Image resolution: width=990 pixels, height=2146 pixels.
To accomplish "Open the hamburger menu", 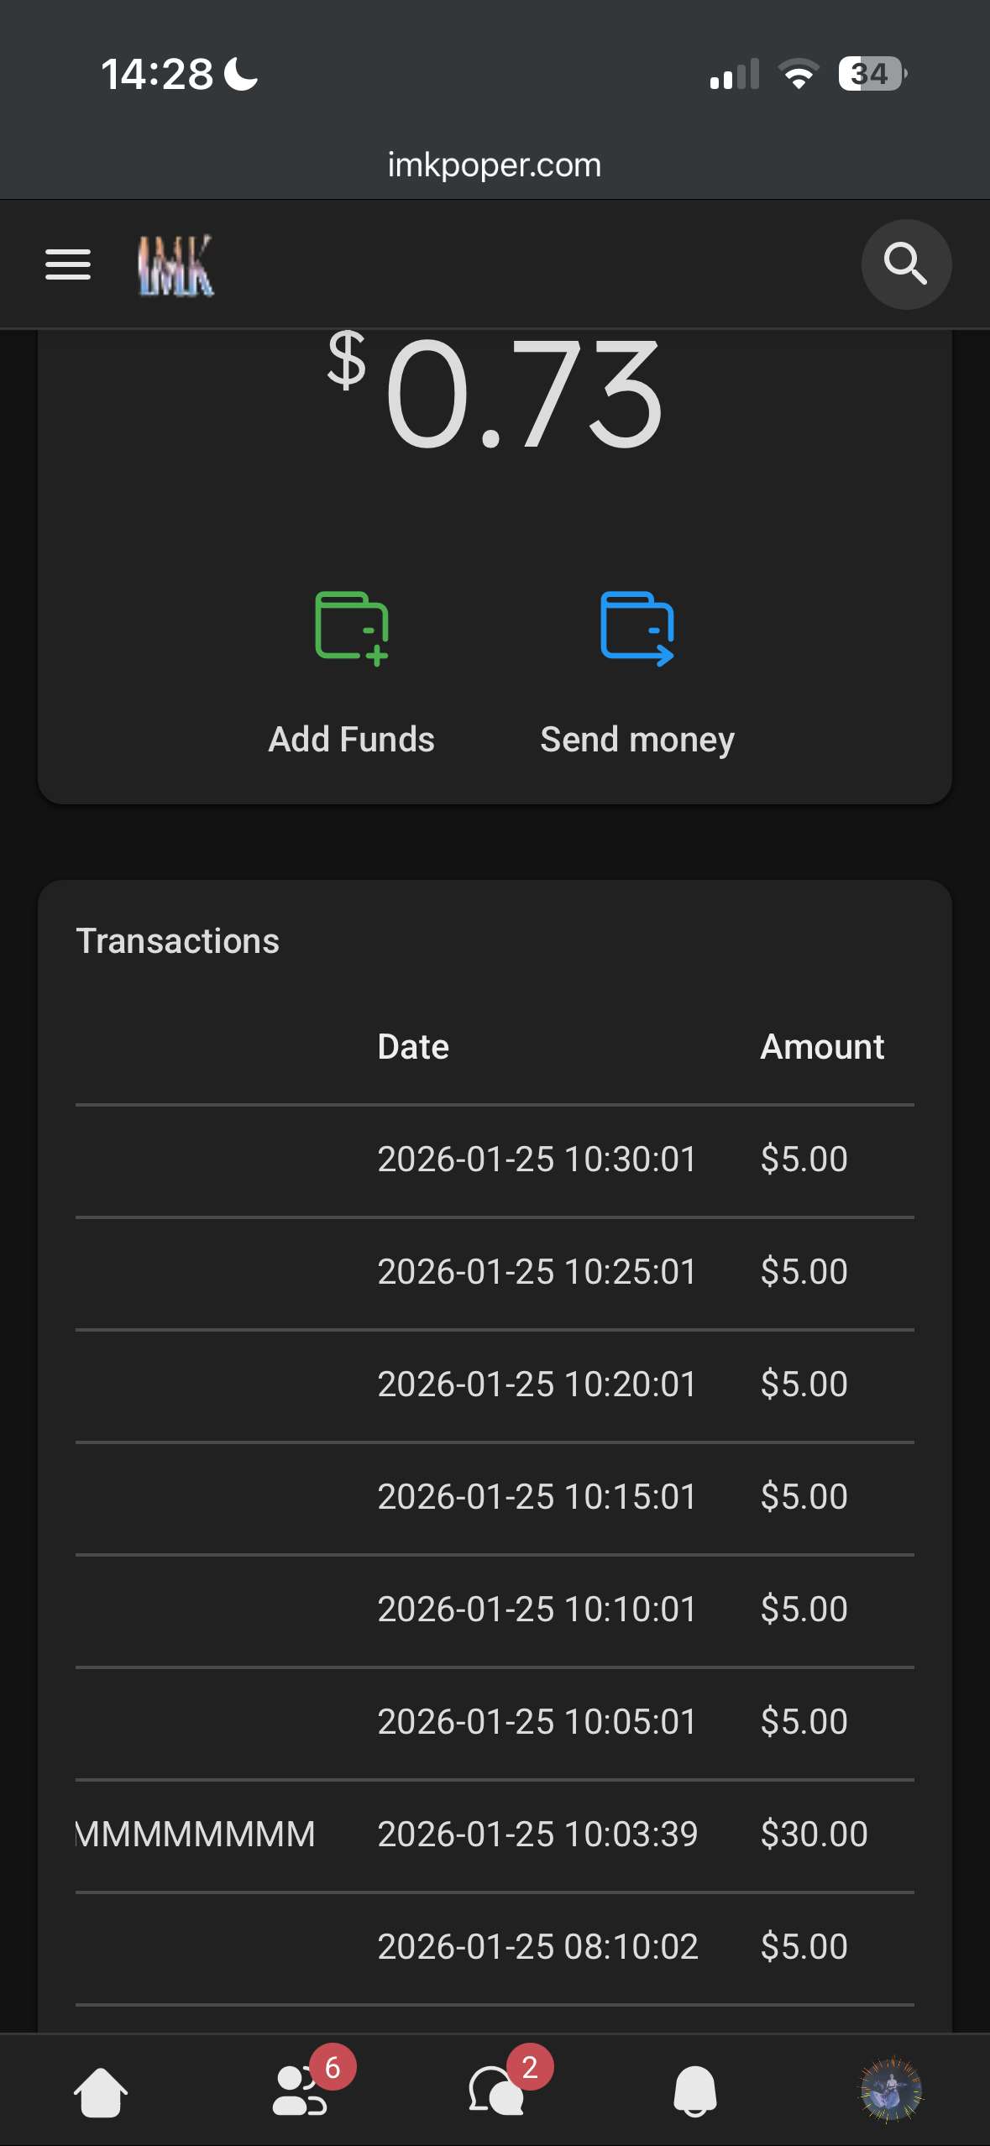I will click(x=68, y=264).
